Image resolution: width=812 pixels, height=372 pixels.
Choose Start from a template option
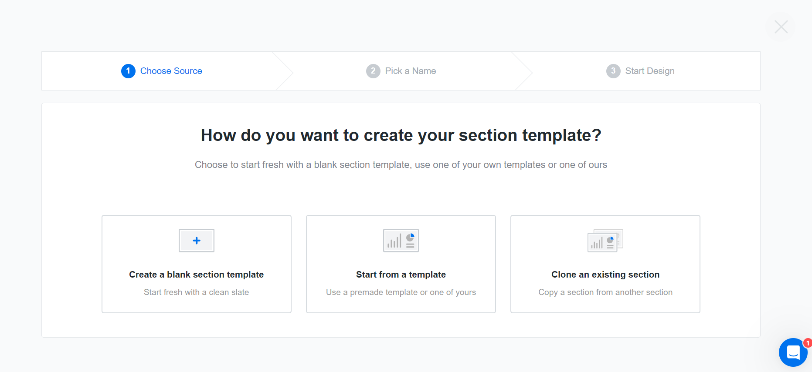[x=401, y=275]
